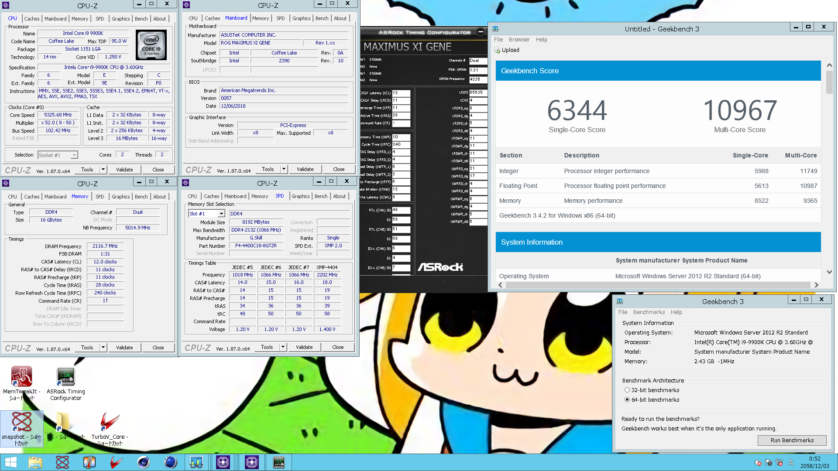Click the Cinema 4D sphere taskbar icon
The width and height of the screenshot is (838, 471).
coord(143,462)
